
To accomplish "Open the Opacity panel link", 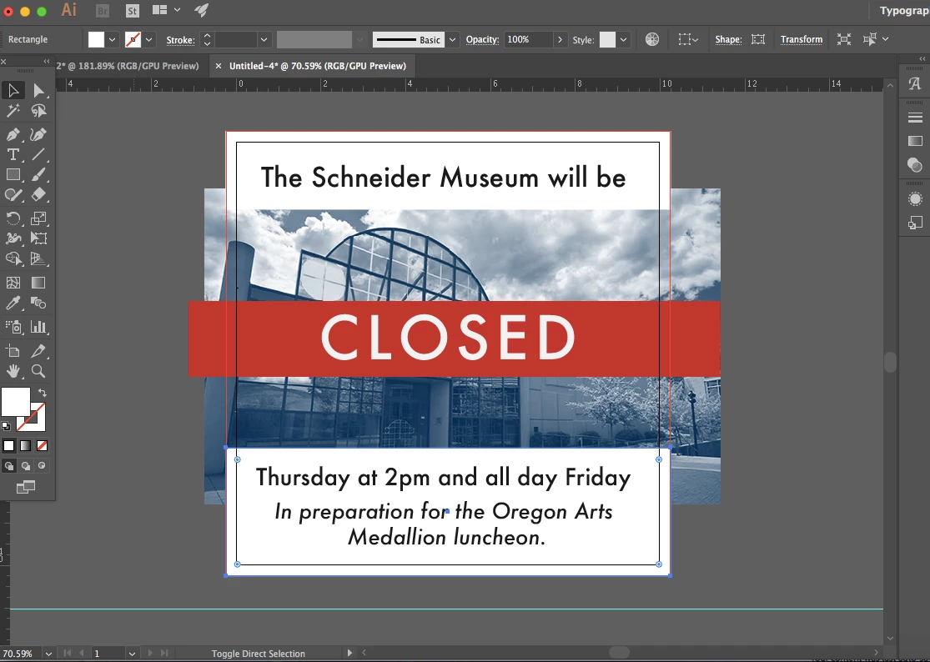I will tap(482, 40).
